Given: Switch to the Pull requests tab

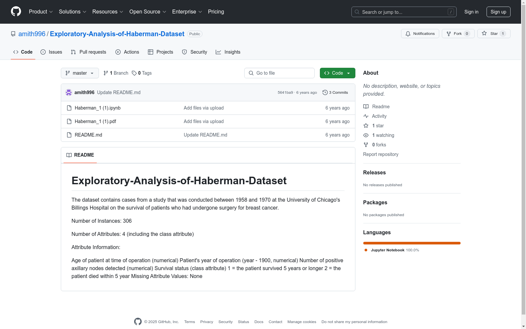Looking at the screenshot, I should point(88,52).
